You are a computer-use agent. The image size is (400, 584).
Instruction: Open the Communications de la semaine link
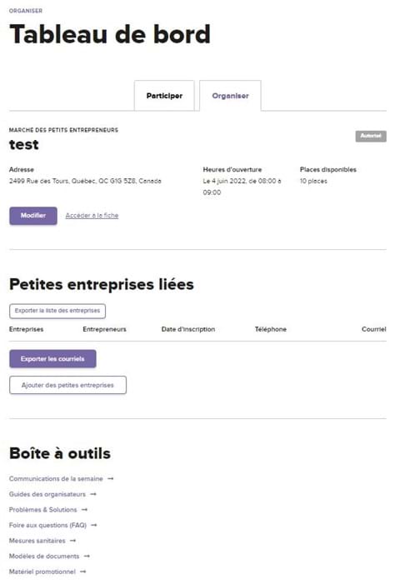[56, 478]
